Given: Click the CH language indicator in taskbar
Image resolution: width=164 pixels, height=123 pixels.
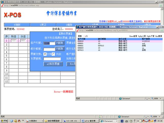Looking at the screenshot, I should point(122,121).
